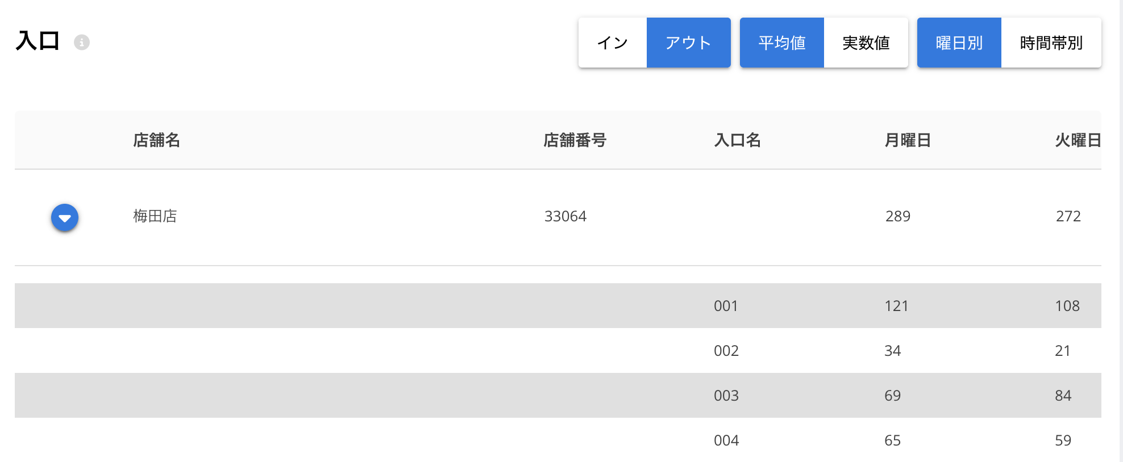Sort by 店舗名 column header
This screenshot has width=1123, height=462.
[x=156, y=140]
